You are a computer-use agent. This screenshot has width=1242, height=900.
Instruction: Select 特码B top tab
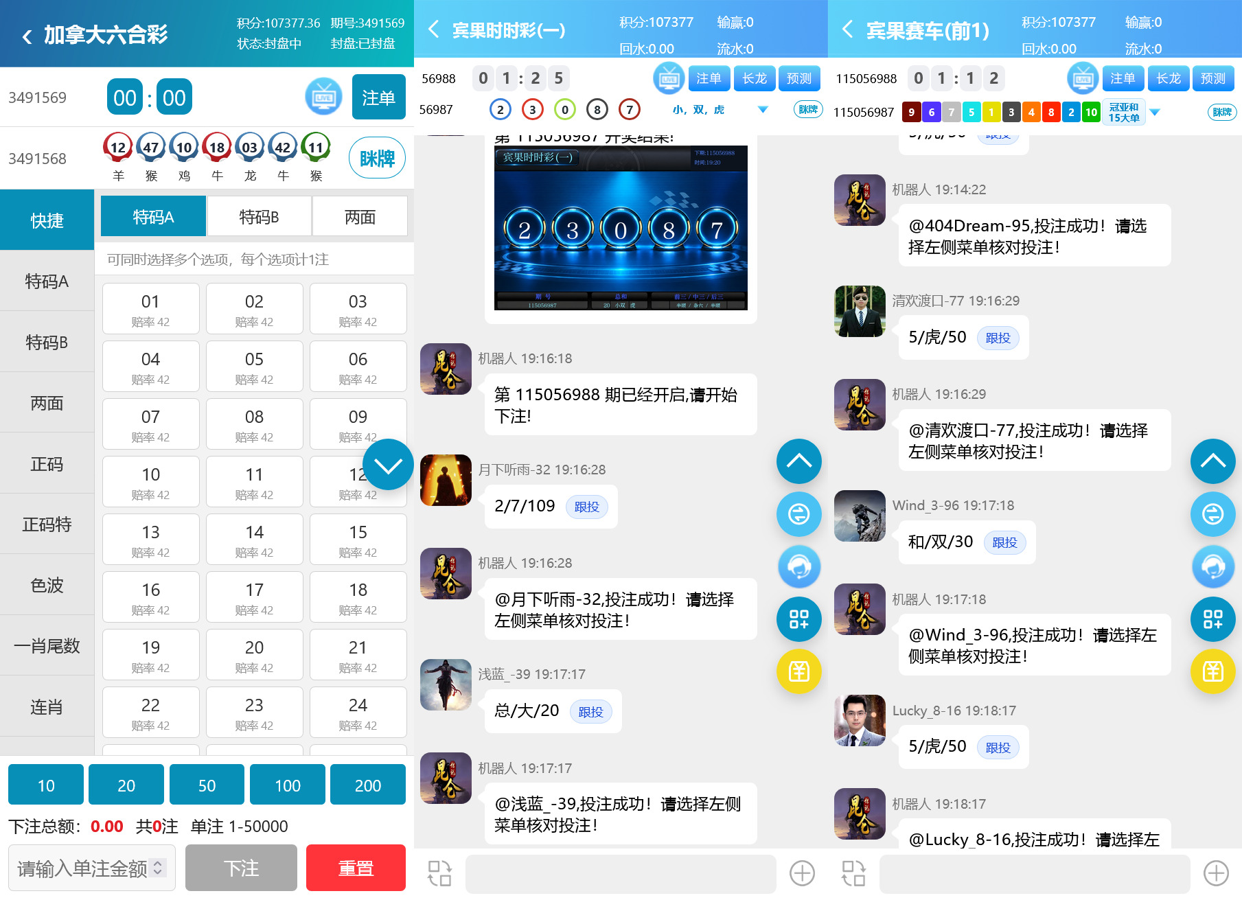pos(259,217)
